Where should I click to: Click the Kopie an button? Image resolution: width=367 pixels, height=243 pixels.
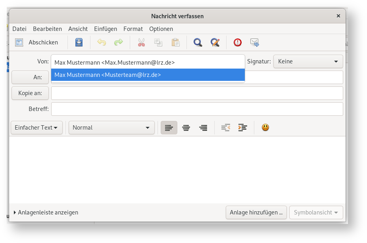pos(30,94)
